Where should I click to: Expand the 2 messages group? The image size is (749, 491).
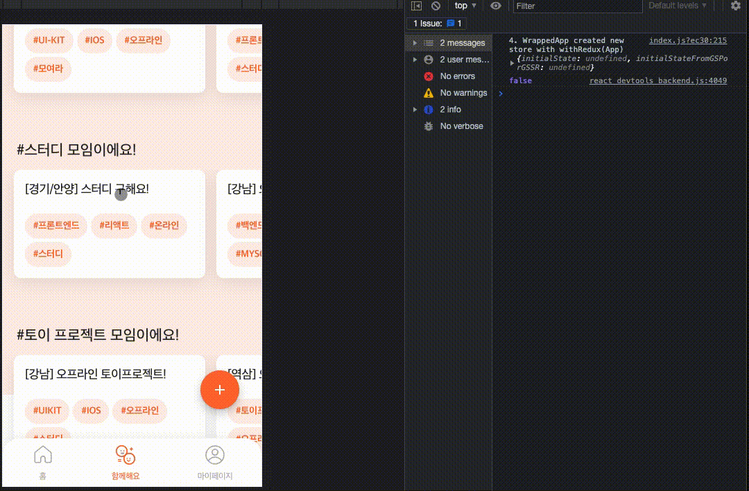pos(415,43)
